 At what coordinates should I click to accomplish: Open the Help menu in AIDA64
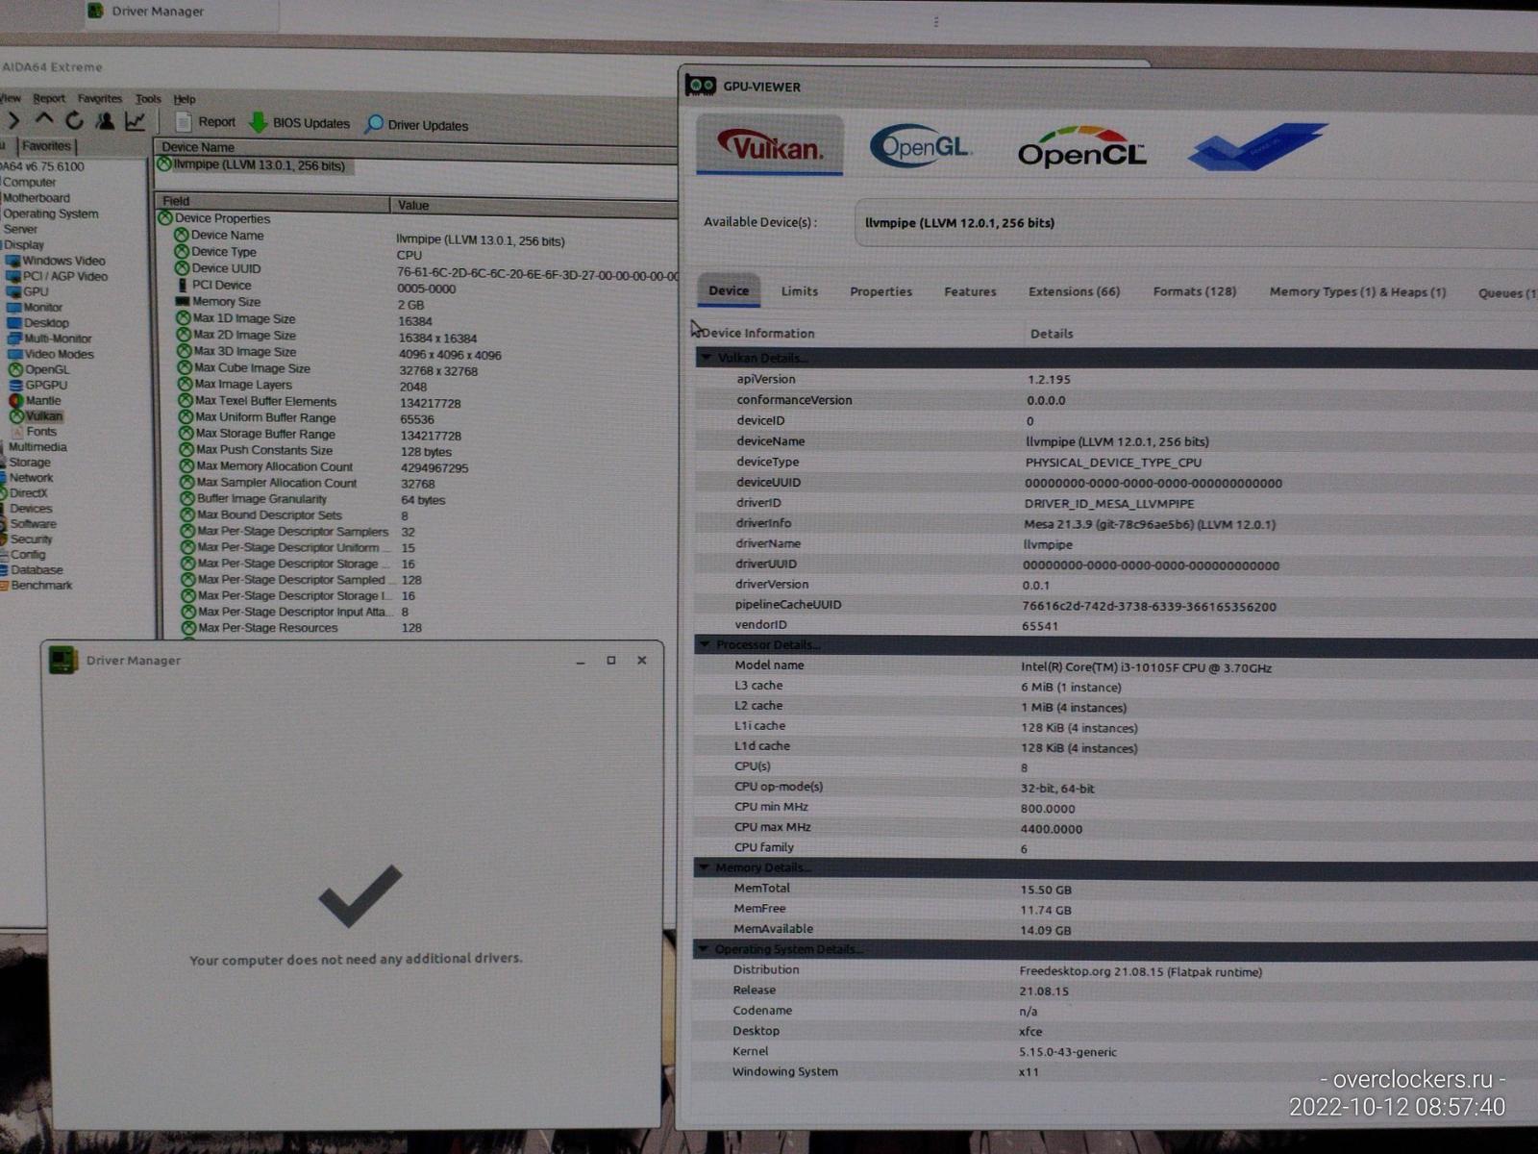185,99
